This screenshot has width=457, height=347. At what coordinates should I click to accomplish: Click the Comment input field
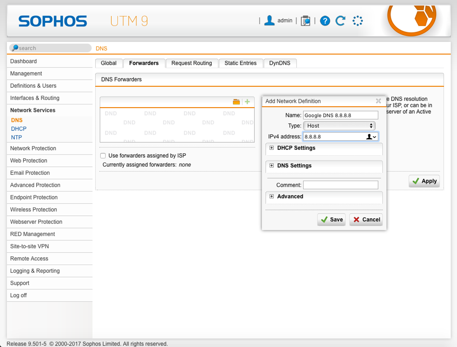pyautogui.click(x=340, y=185)
